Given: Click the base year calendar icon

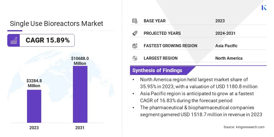Looking at the screenshot, I should [x=135, y=21].
